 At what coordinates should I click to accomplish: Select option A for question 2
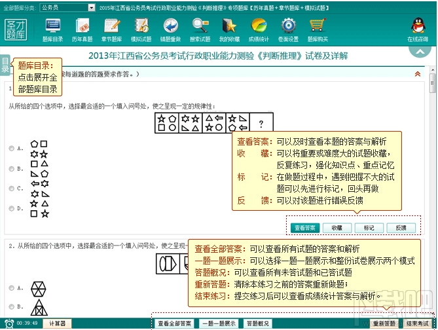pyautogui.click(x=11, y=288)
